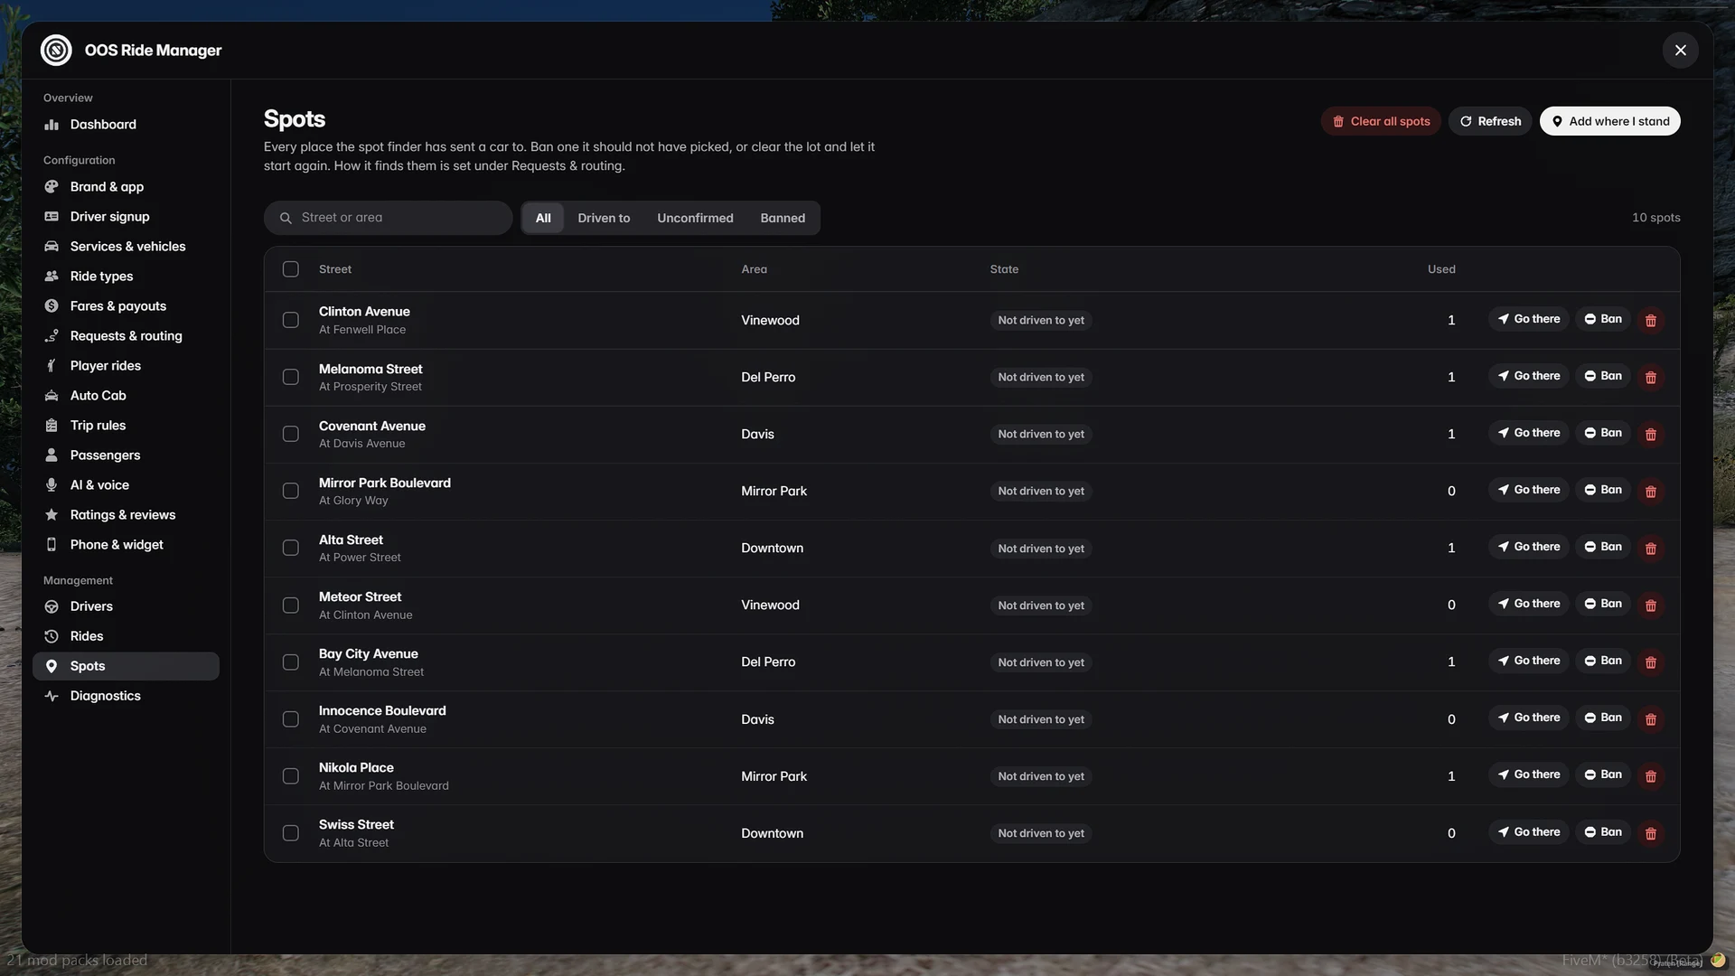Check the Clinton Avenue row checkbox

pos(290,320)
